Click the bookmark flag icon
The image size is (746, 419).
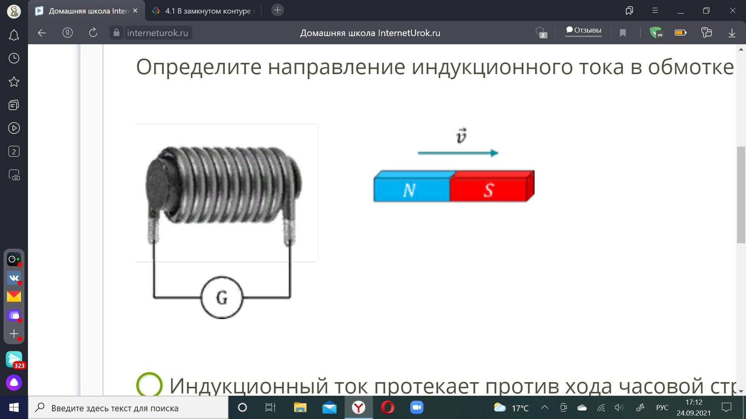click(623, 33)
